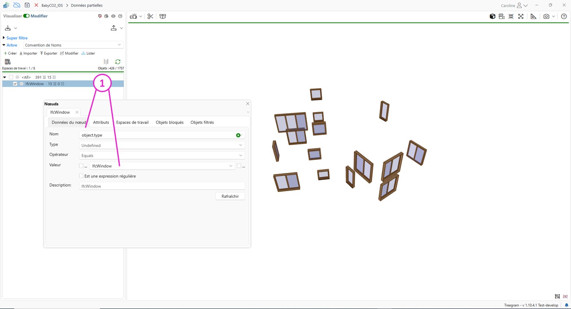Click the four-arrows expand icon

click(x=521, y=16)
